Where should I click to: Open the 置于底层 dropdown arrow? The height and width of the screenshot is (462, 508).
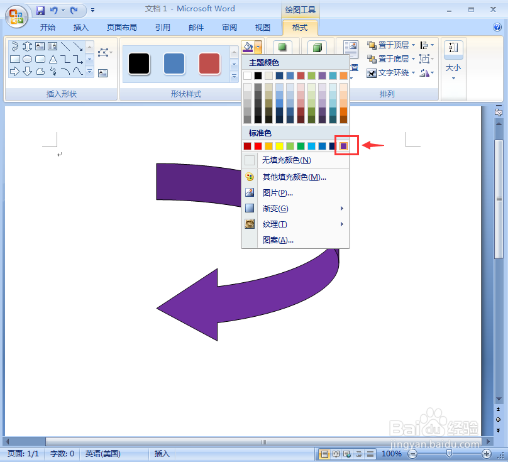tap(414, 58)
